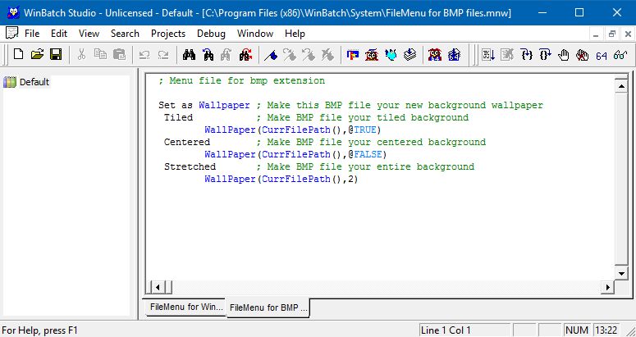Open Find with the black binoculars icon
This screenshot has height=337, width=636.
(x=189, y=54)
